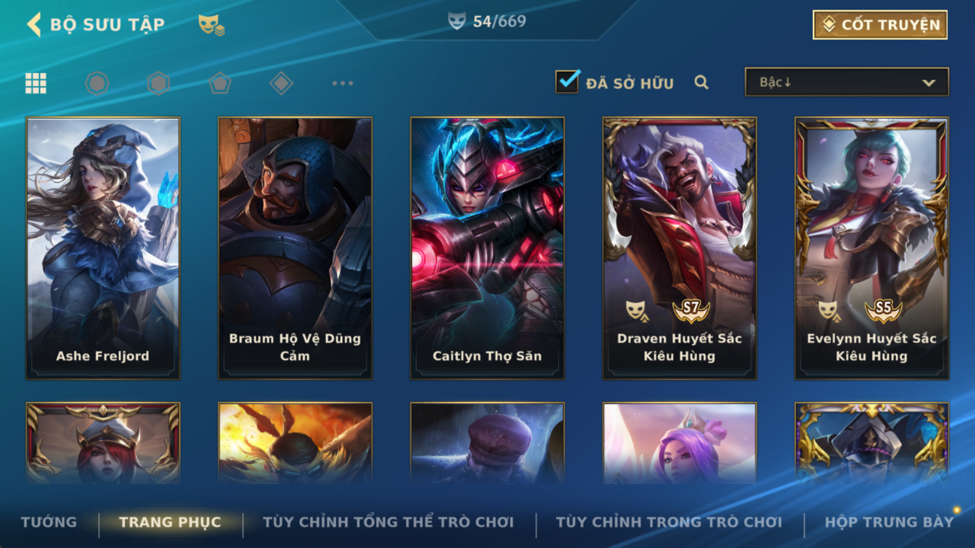Select Tùy Chỉnh Tổng Thể Trò Chơi tab
Screen dimensions: 975x548
388,522
